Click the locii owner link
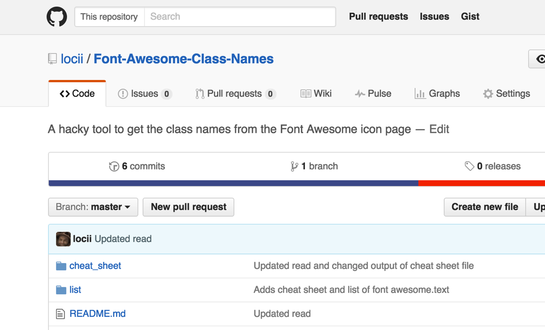Viewport: 545px width, 330px height. click(x=72, y=59)
